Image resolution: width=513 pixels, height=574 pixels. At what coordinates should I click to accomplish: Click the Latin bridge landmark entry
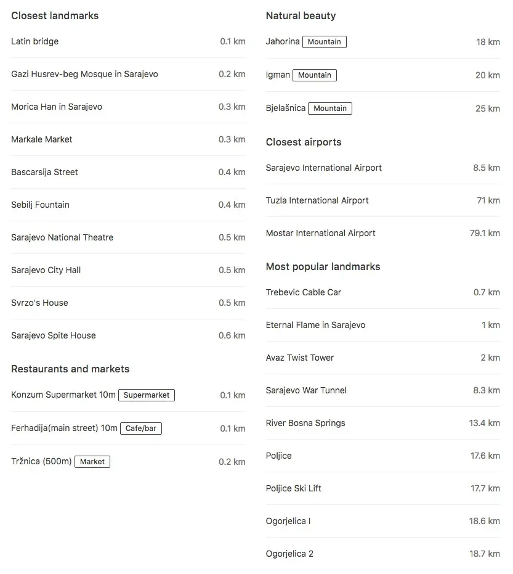coord(128,41)
